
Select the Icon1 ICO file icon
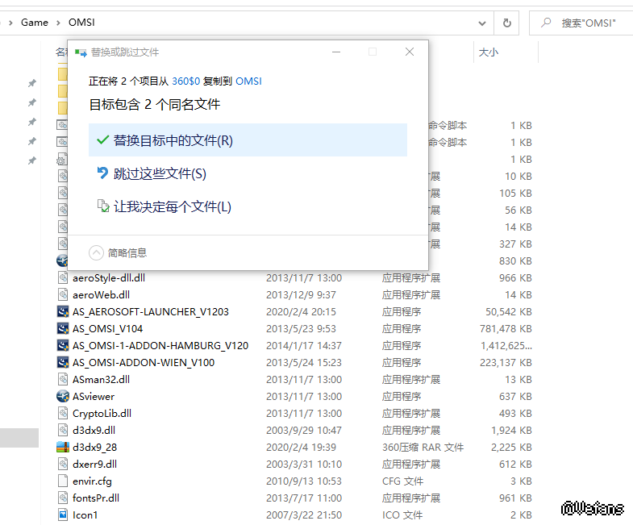pos(64,515)
